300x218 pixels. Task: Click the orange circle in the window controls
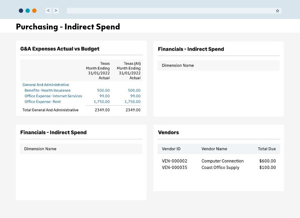tap(34, 10)
